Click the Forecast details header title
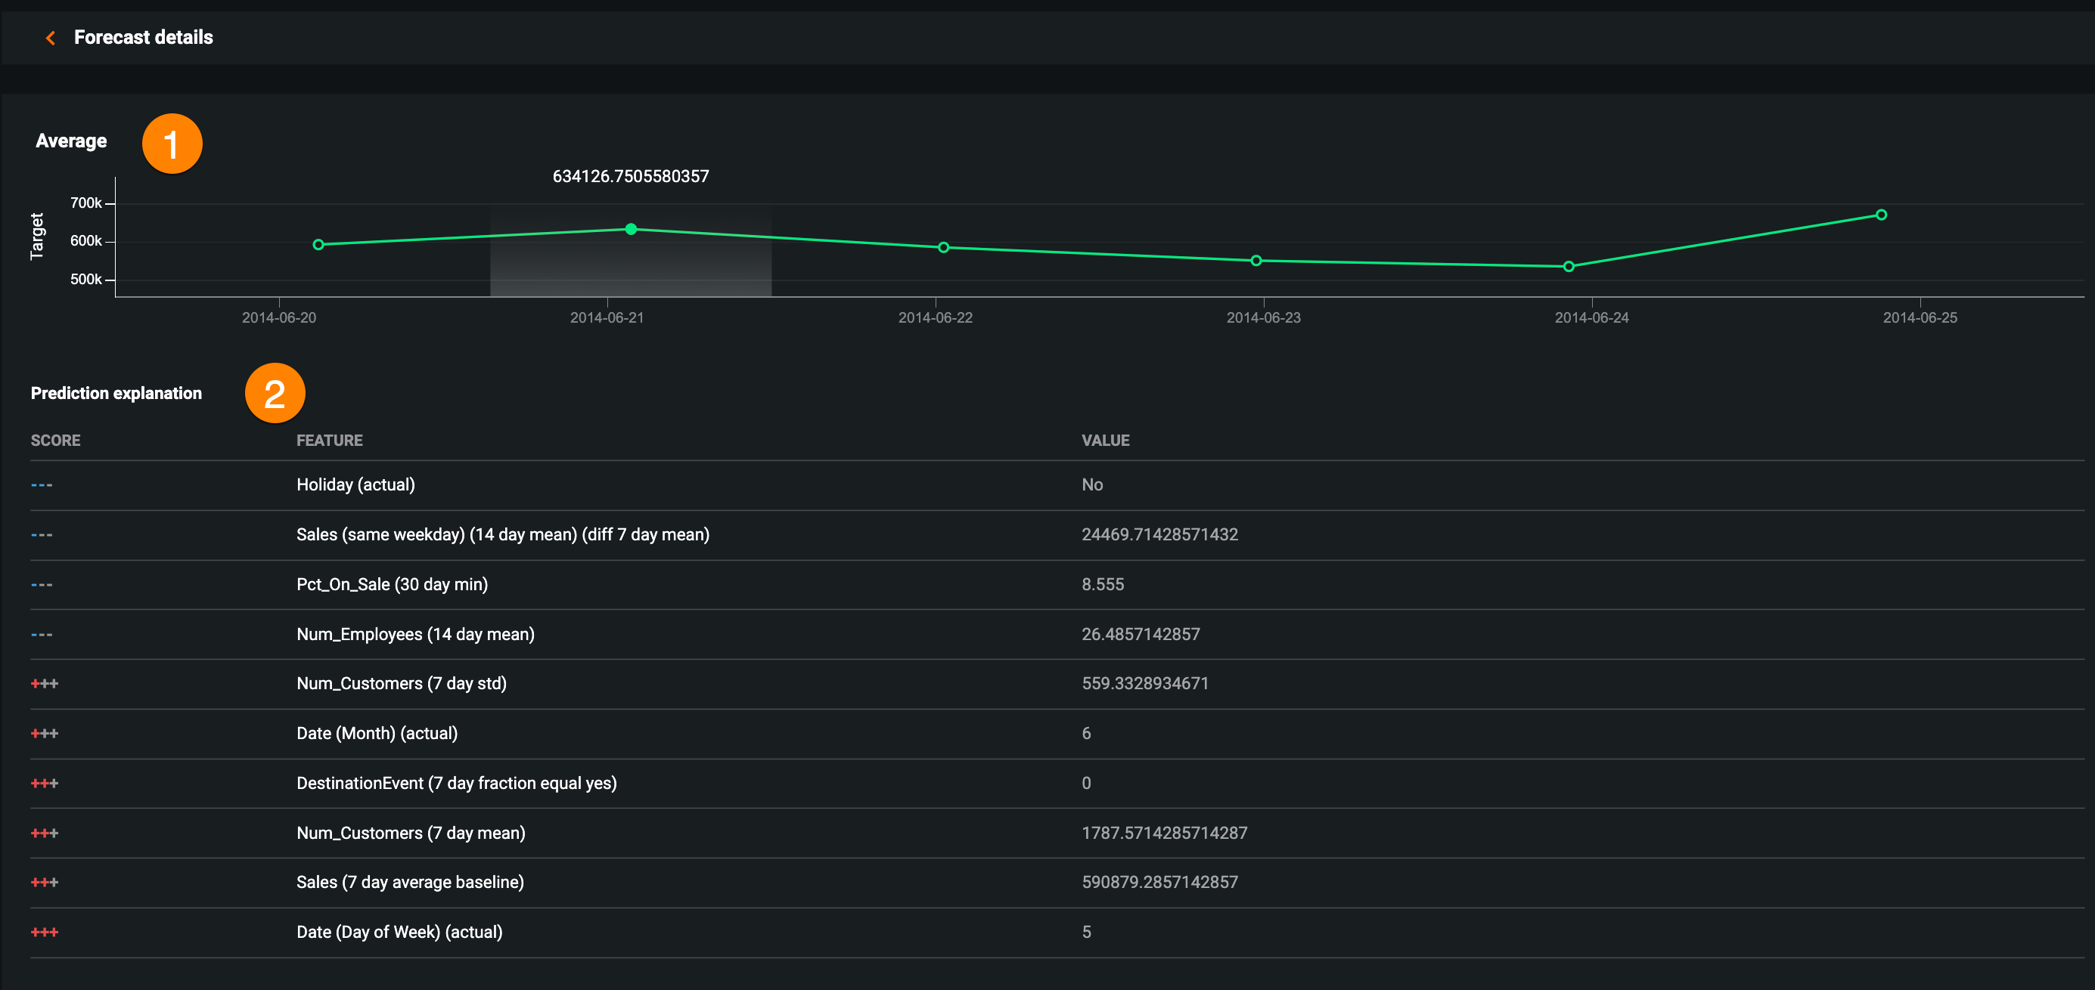 (143, 37)
